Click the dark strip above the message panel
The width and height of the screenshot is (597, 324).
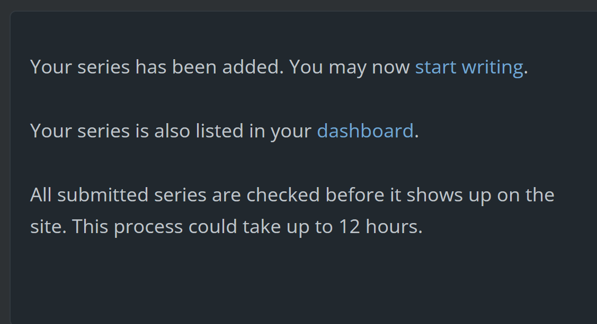point(297,5)
